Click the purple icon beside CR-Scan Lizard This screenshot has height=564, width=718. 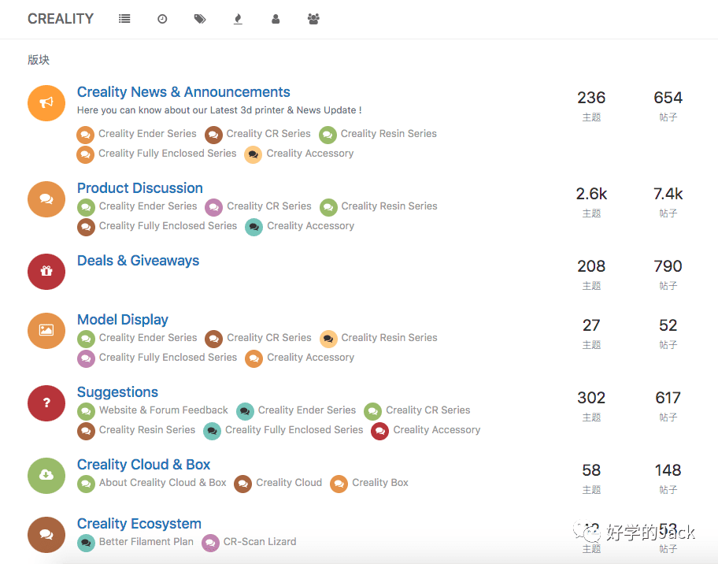(x=210, y=544)
